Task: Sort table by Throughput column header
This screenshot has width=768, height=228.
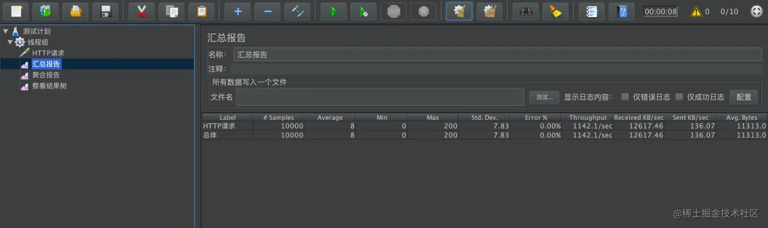Action: coord(588,118)
